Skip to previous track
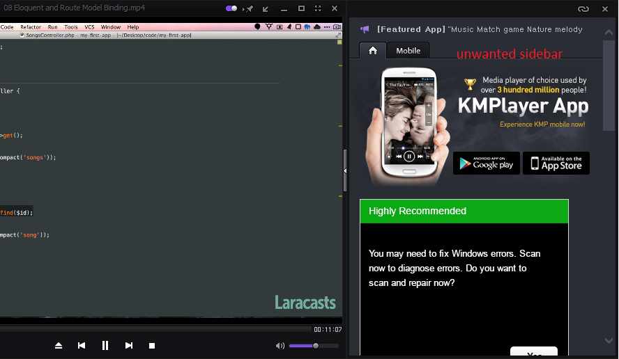 pos(82,346)
